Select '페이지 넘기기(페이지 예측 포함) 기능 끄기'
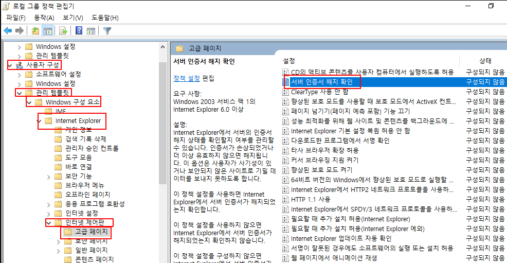The height and width of the screenshot is (263, 507). (350, 111)
